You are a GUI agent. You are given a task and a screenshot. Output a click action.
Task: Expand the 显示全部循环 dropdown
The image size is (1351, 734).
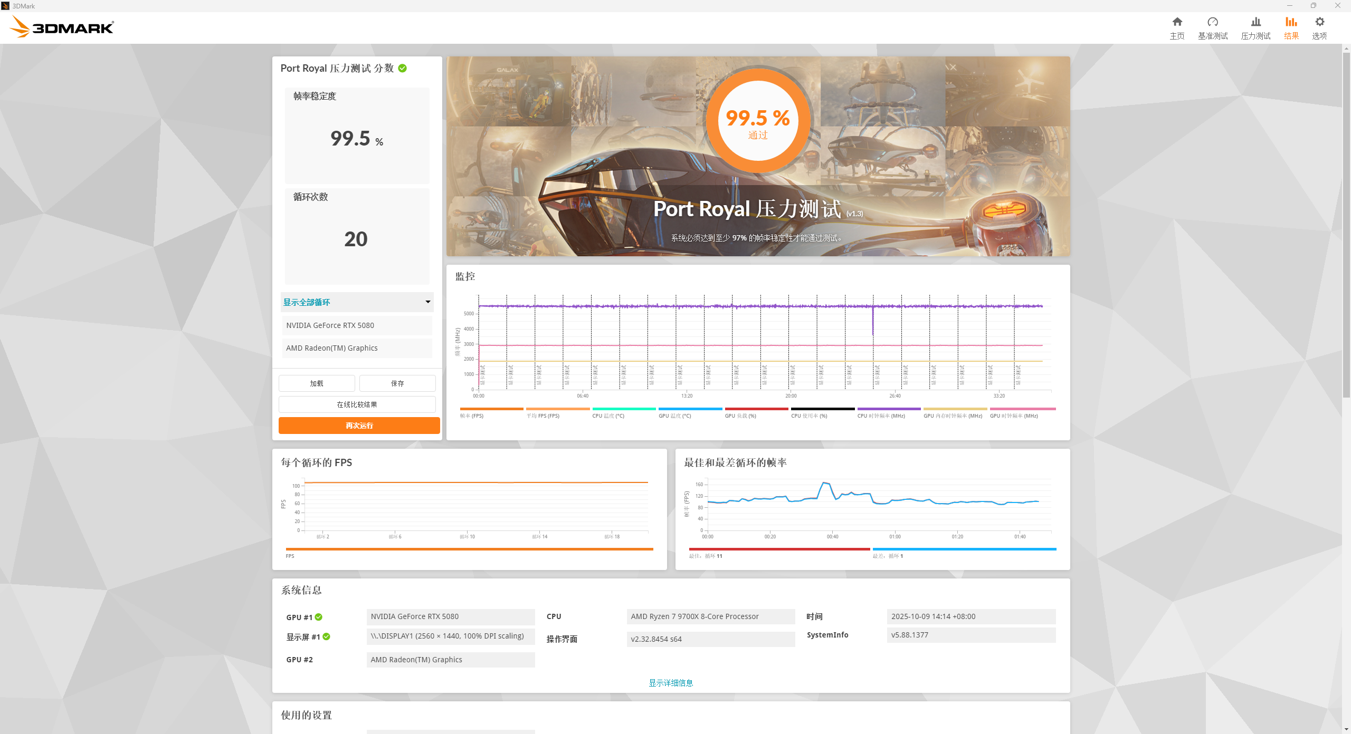(357, 302)
